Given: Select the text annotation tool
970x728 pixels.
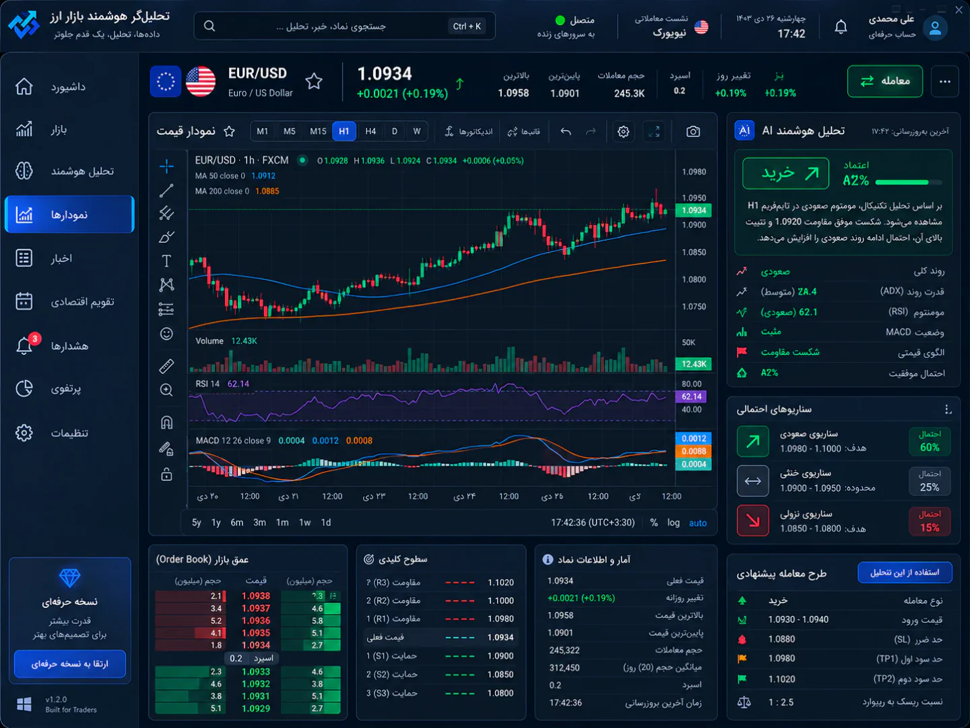Looking at the screenshot, I should (166, 261).
